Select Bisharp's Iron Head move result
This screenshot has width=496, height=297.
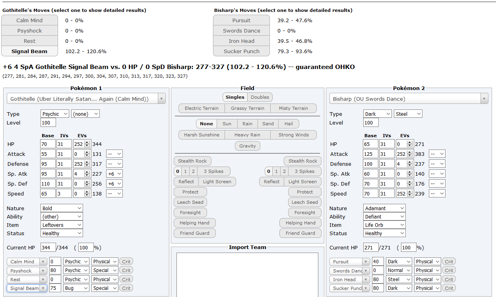[241, 41]
